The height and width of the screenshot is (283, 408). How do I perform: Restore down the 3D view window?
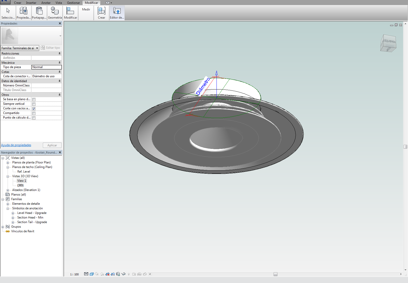[396, 25]
